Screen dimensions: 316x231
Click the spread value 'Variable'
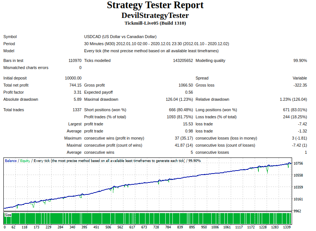coord(300,78)
